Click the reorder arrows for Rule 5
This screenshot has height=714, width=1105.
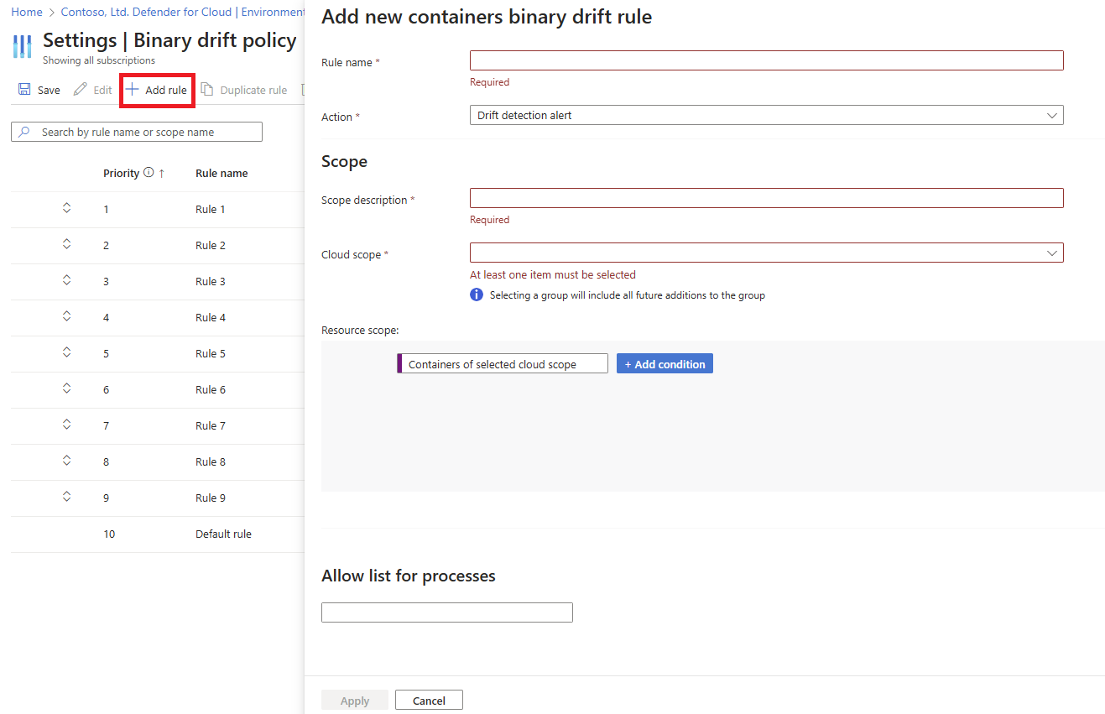click(67, 352)
